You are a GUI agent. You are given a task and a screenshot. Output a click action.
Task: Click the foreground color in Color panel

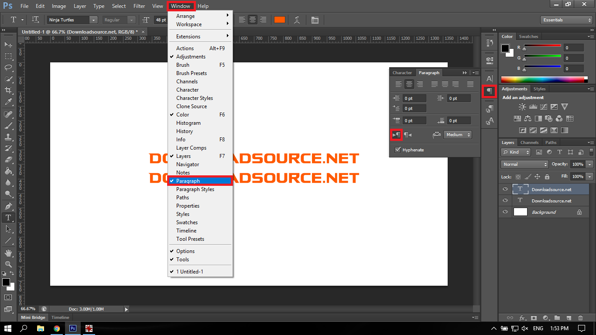pyautogui.click(x=505, y=48)
